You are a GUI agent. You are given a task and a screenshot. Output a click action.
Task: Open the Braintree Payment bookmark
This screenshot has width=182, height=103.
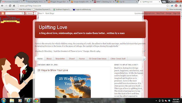click(42, 9)
